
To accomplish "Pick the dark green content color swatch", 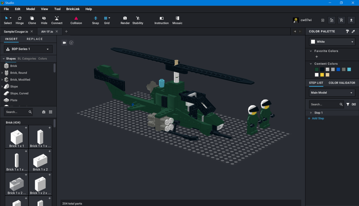I will (317, 70).
